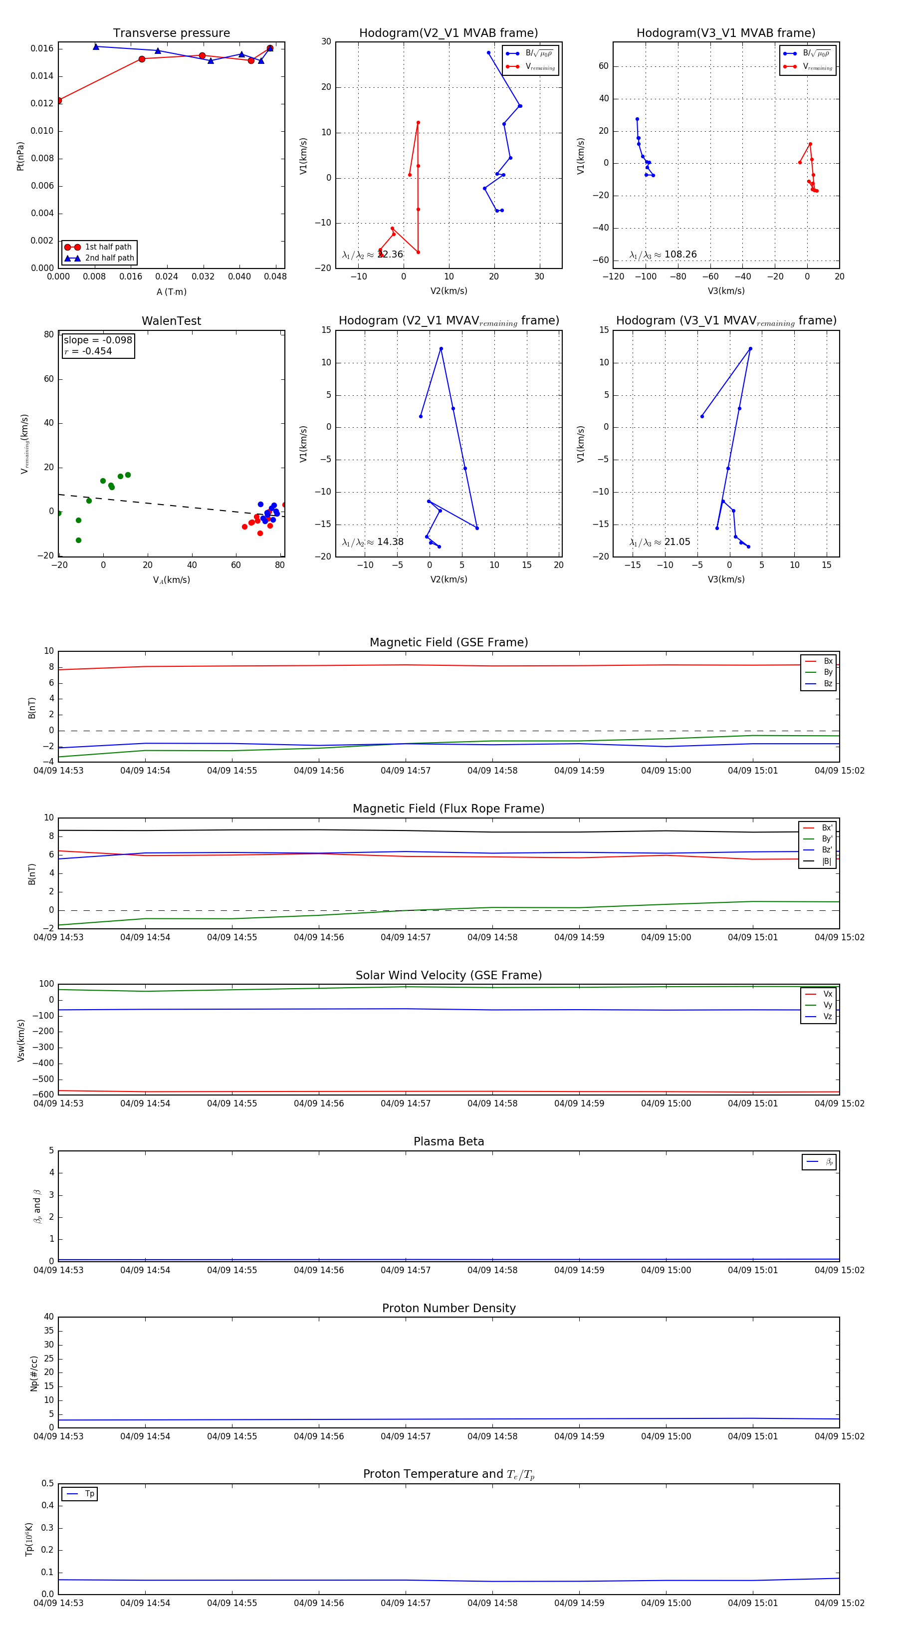
Task: Select the Bx' legend entry in Flux Rope plot
Action: click(818, 828)
